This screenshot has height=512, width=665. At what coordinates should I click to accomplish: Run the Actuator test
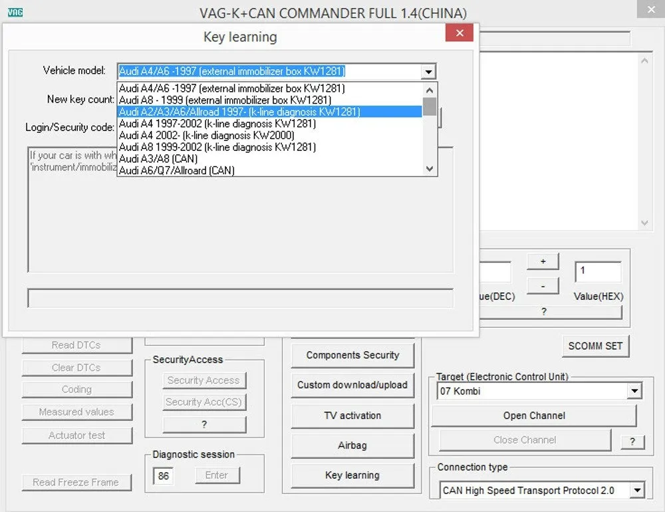pyautogui.click(x=77, y=436)
